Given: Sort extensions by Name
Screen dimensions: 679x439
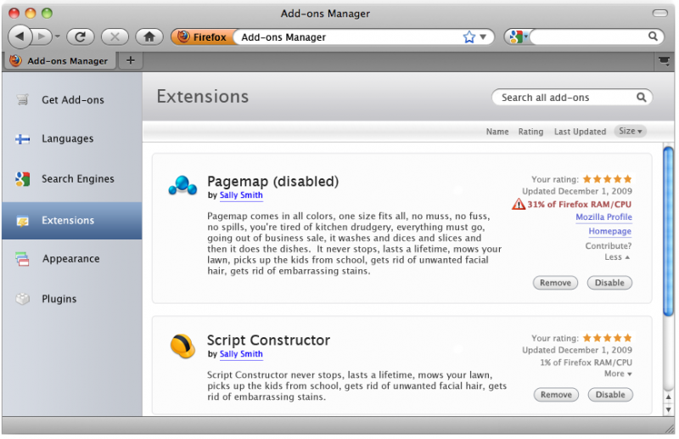Looking at the screenshot, I should pos(497,132).
